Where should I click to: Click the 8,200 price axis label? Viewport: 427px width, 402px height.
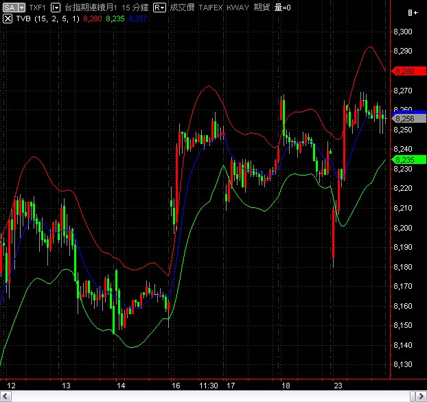pyautogui.click(x=403, y=228)
